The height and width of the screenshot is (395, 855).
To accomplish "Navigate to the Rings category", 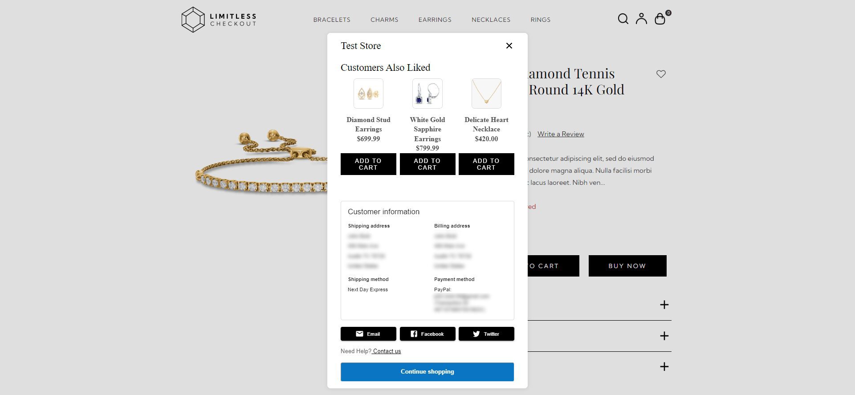I will tap(540, 20).
